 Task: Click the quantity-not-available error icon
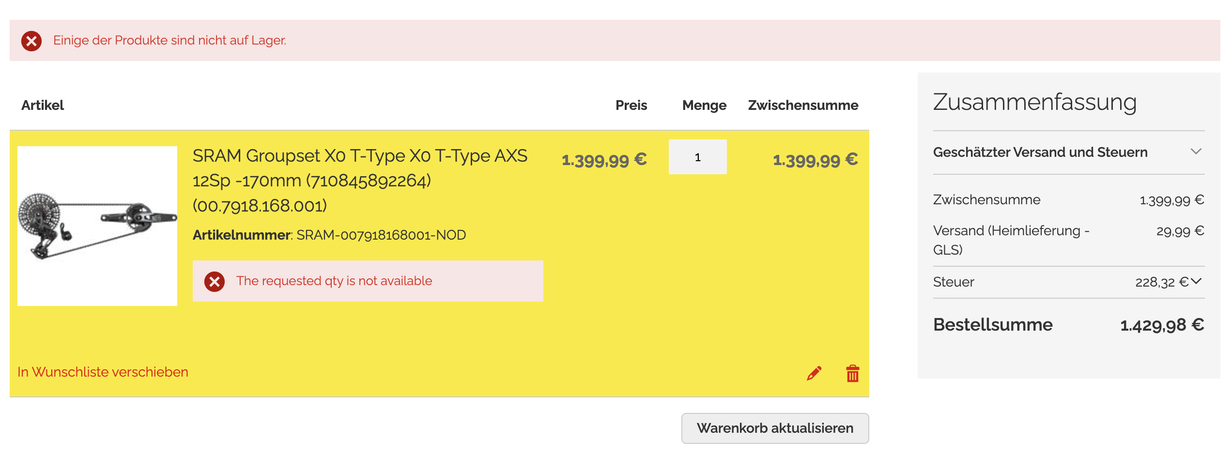[215, 281]
